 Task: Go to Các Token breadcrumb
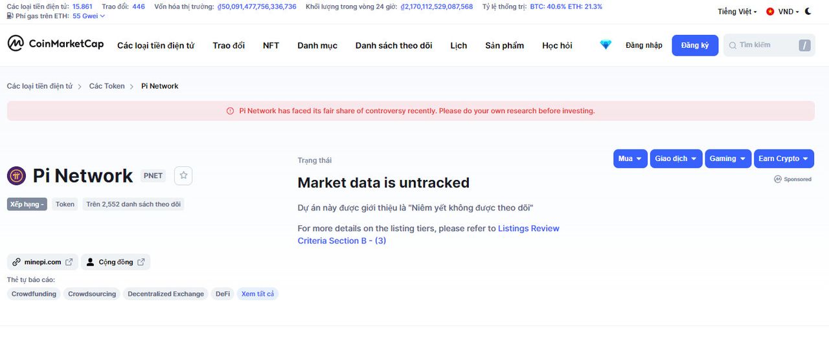pos(107,86)
